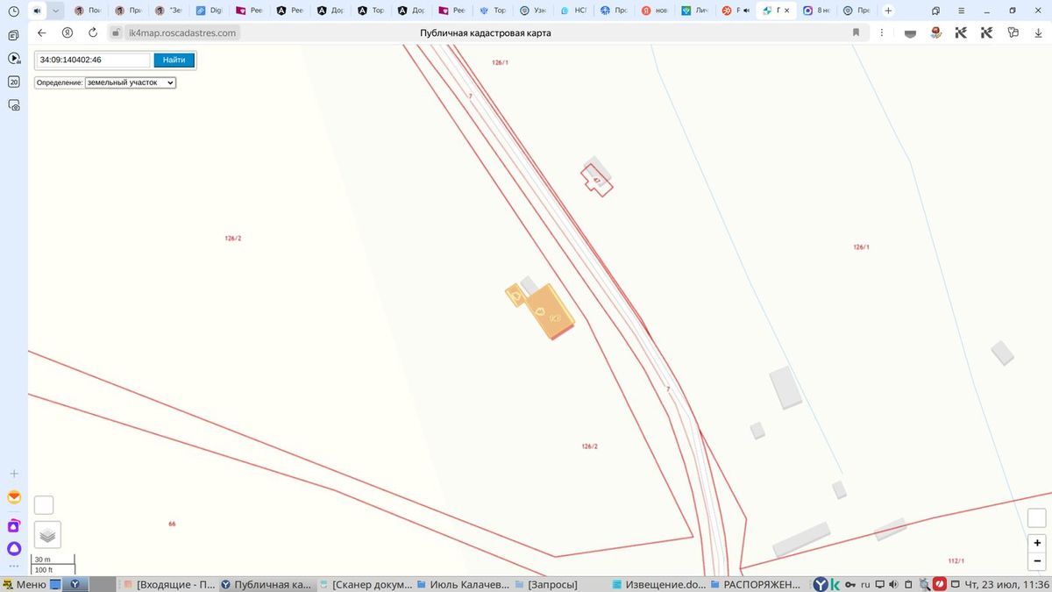The height and width of the screenshot is (592, 1052).
Task: Switch to the Лич browser tab
Action: (x=693, y=11)
